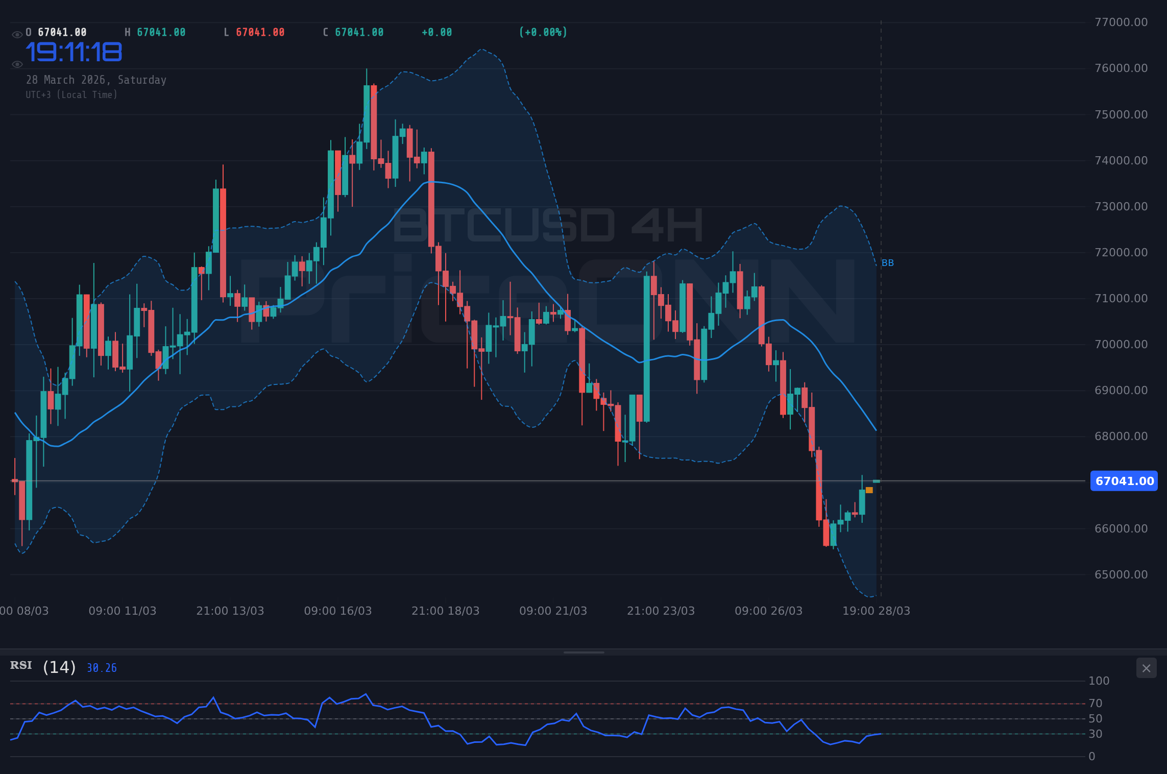Select the current price tag 67041.00
The height and width of the screenshot is (774, 1167).
click(1123, 481)
